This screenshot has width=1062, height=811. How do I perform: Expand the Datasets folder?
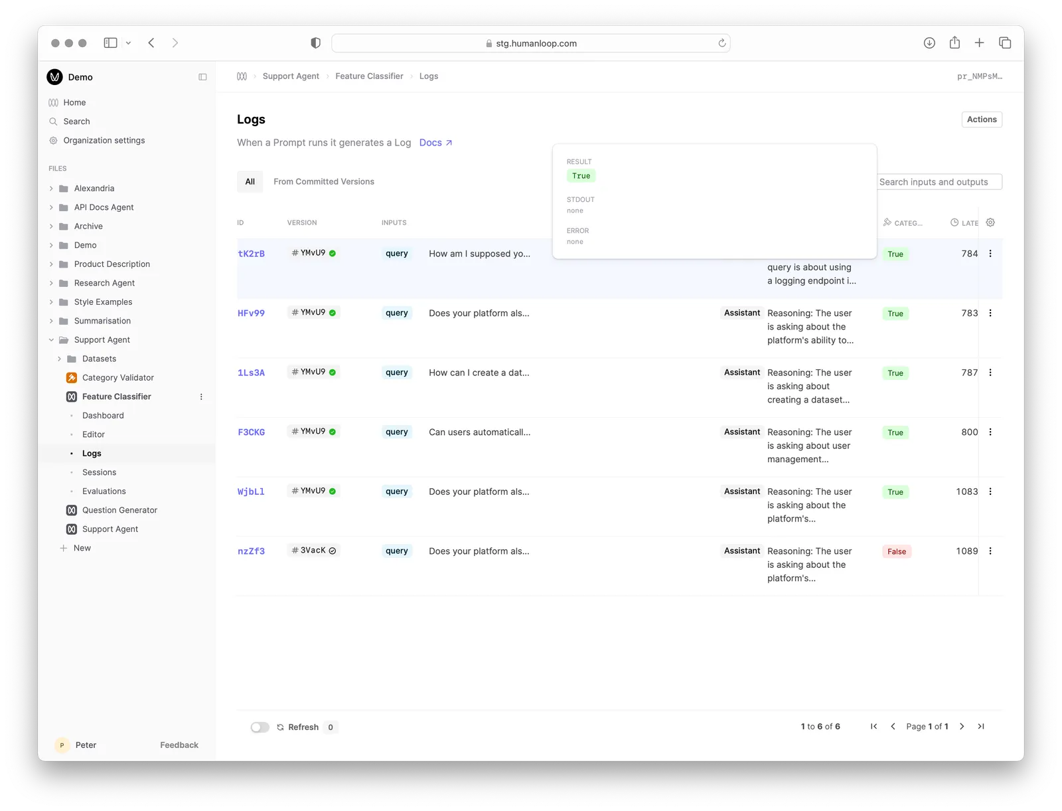(59, 359)
